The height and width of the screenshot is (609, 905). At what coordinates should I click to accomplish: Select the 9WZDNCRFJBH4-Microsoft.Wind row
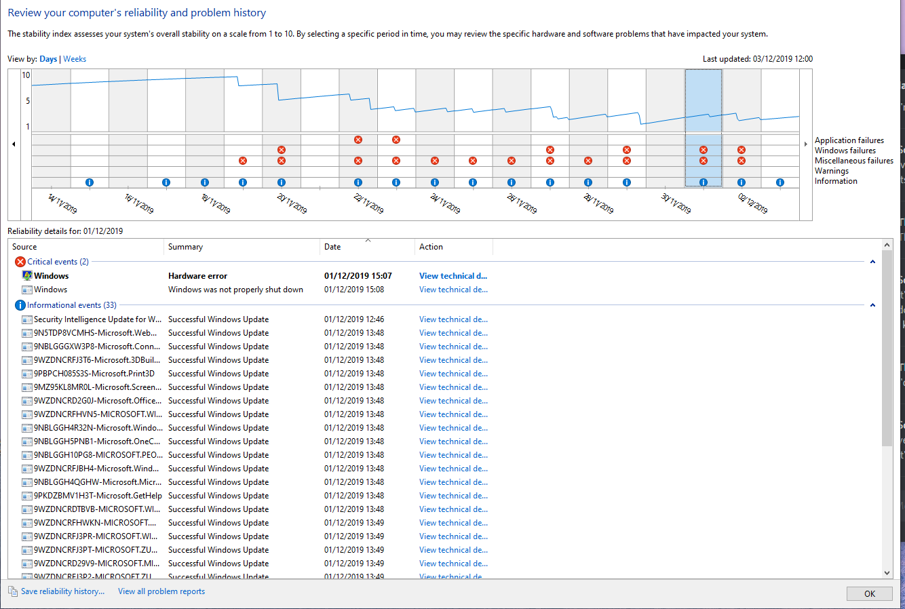pos(444,469)
